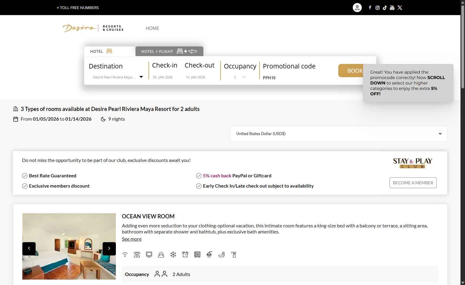Open the See more link
The width and height of the screenshot is (465, 285).
(x=132, y=239)
